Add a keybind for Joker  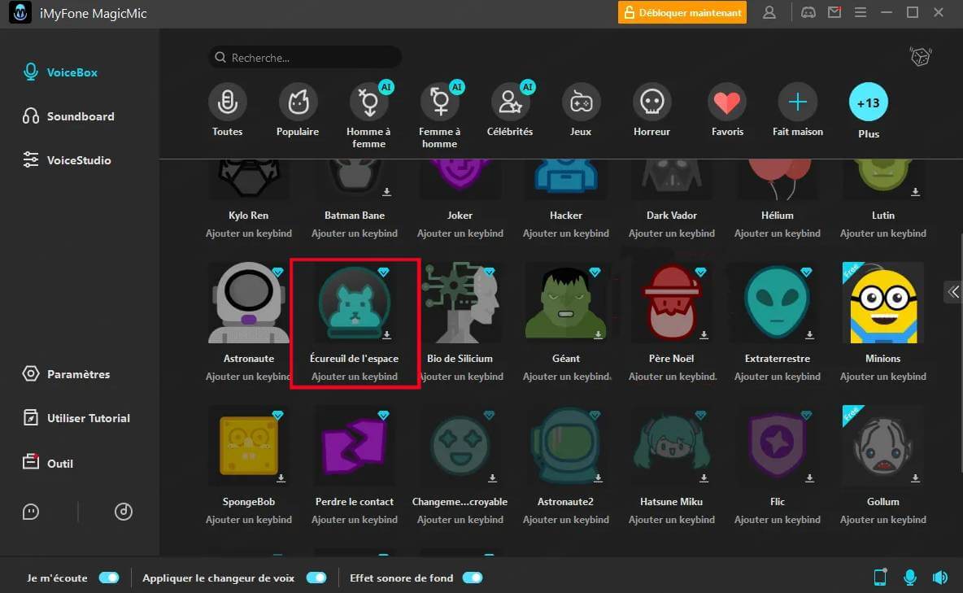click(460, 233)
